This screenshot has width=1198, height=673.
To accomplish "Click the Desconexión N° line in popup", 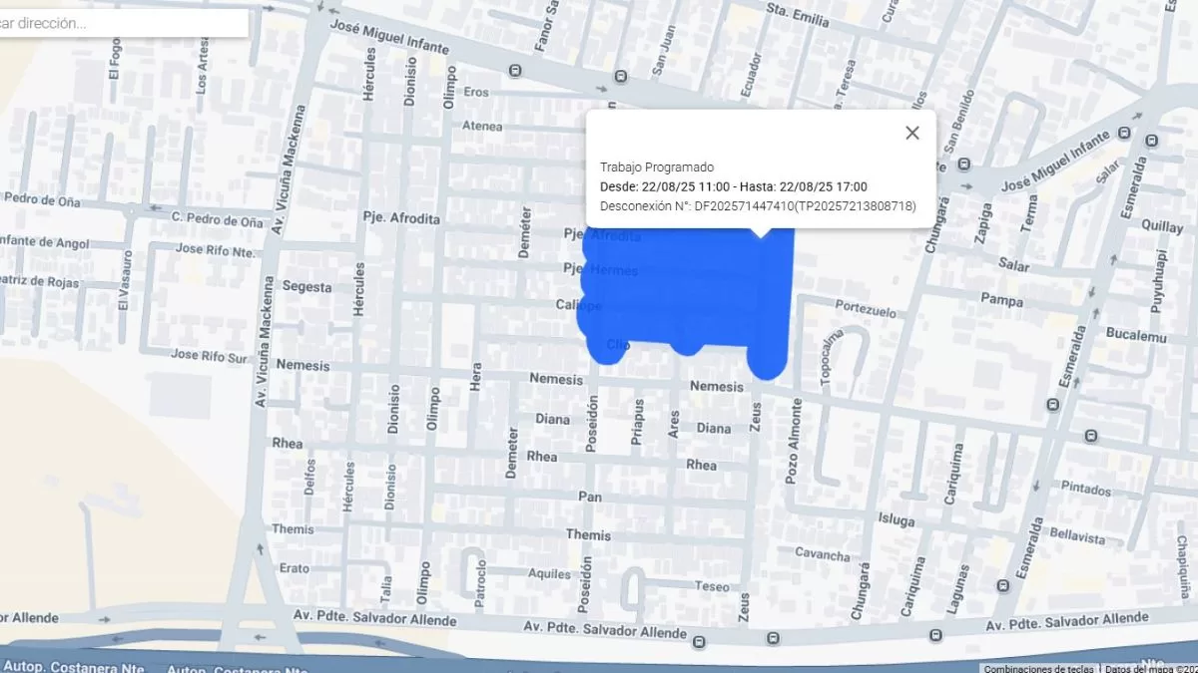I will 757,206.
